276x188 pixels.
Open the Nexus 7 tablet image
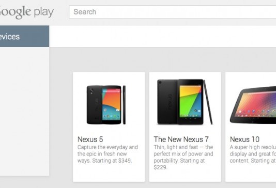pos(185,102)
